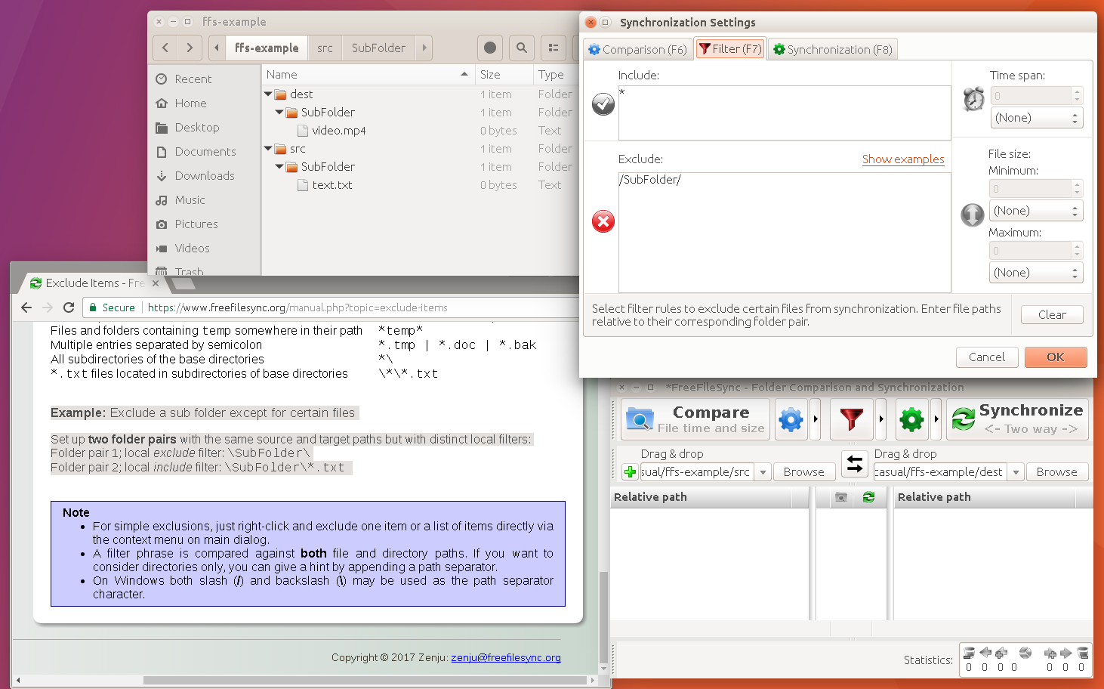Toggle list view icon in file manager
The height and width of the screenshot is (689, 1104).
[x=554, y=48]
